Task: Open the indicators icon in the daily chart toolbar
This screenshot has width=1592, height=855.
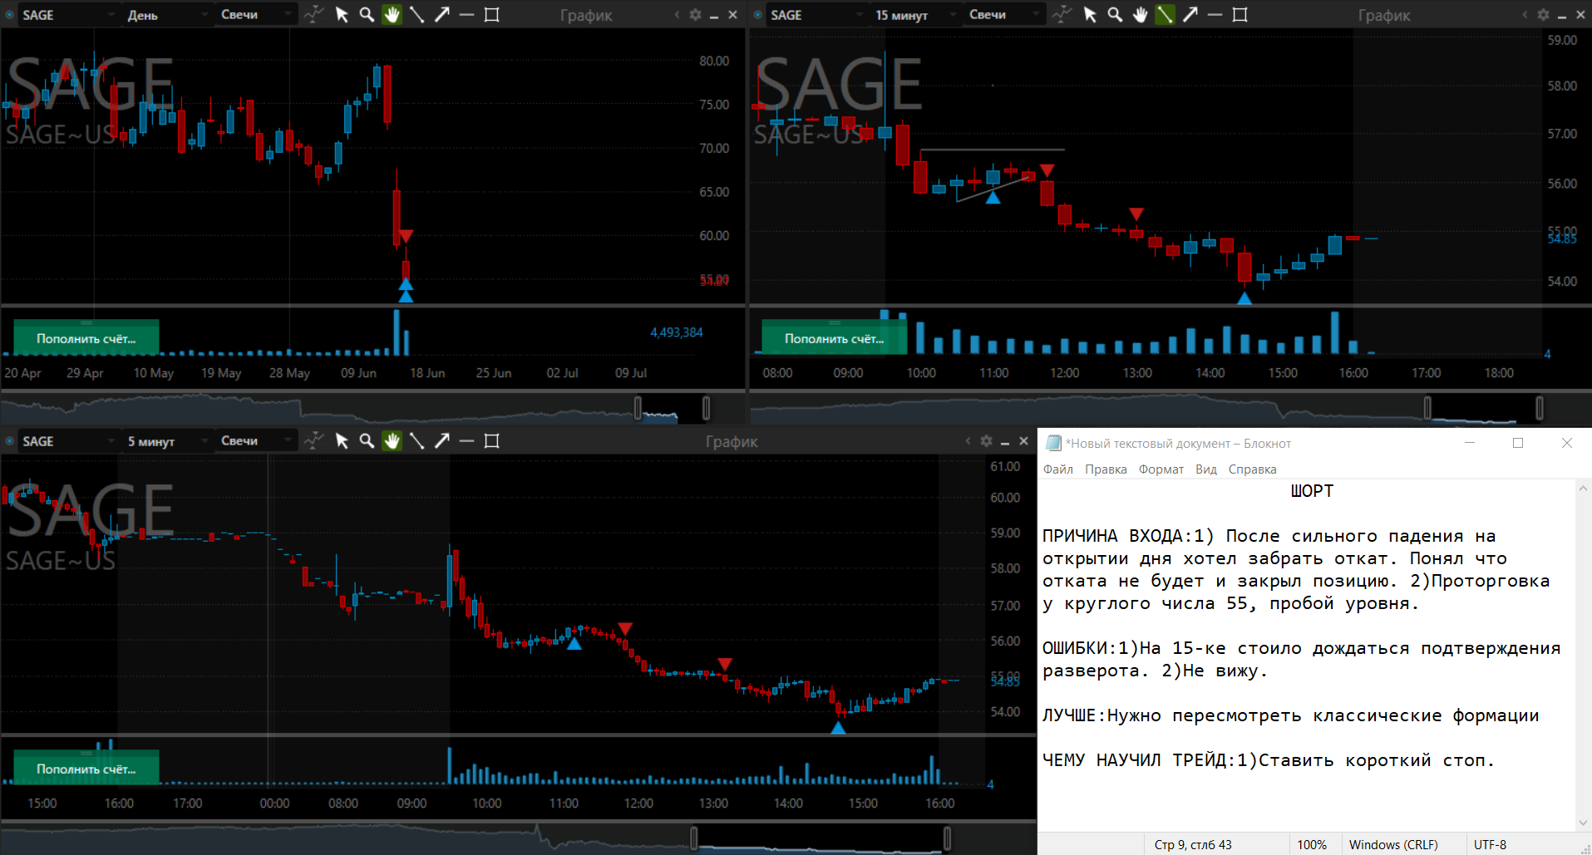Action: point(313,15)
